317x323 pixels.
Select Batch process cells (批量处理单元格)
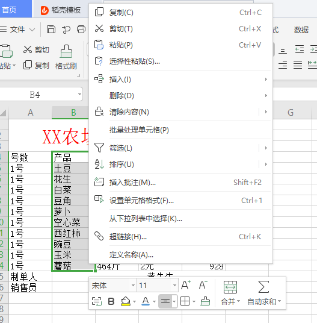pos(180,130)
